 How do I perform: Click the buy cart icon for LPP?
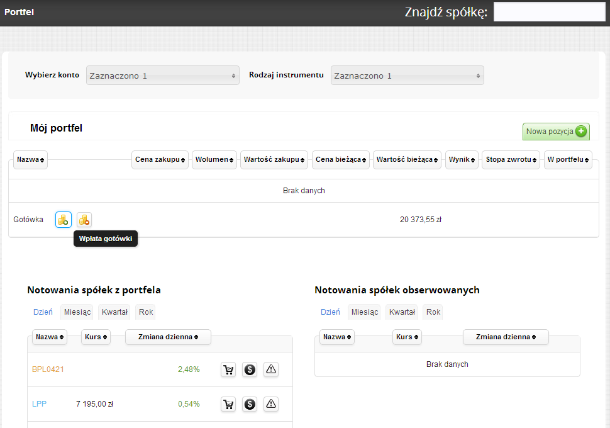coord(228,404)
